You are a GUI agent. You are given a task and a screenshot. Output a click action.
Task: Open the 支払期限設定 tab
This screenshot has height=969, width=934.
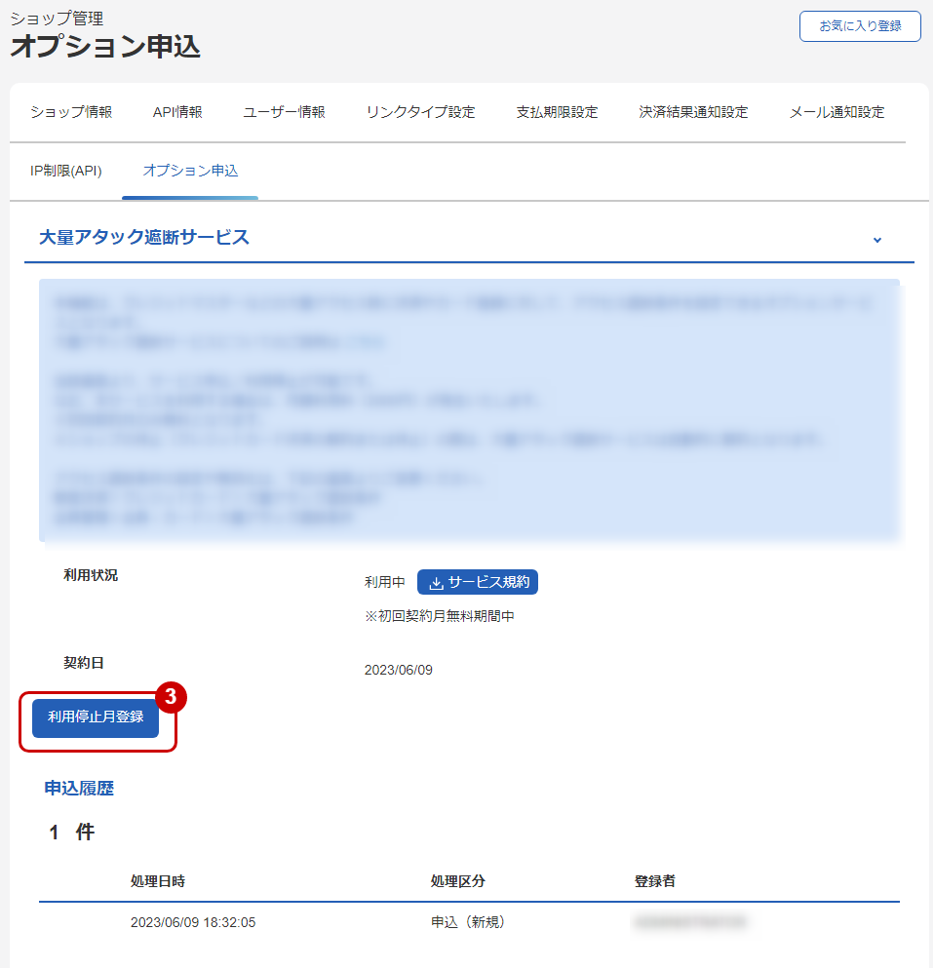pyautogui.click(x=556, y=112)
